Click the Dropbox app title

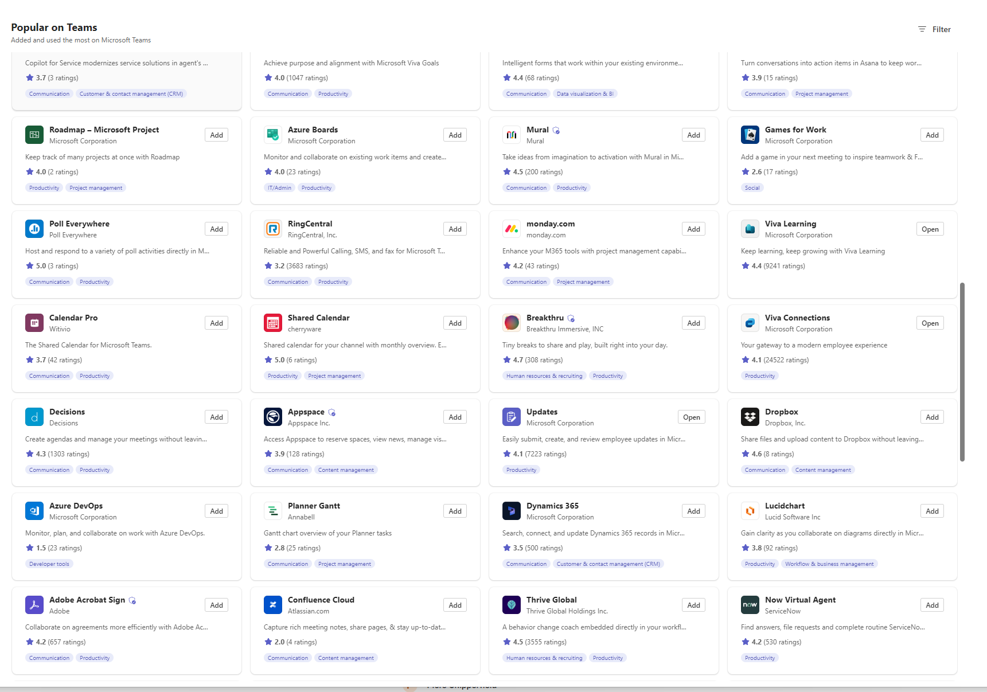pyautogui.click(x=781, y=412)
